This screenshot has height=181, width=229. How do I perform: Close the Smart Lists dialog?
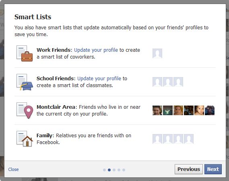(13, 169)
